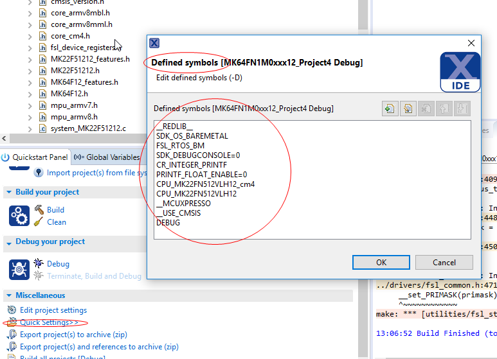Click Import project(s) from file system link

coord(96,173)
